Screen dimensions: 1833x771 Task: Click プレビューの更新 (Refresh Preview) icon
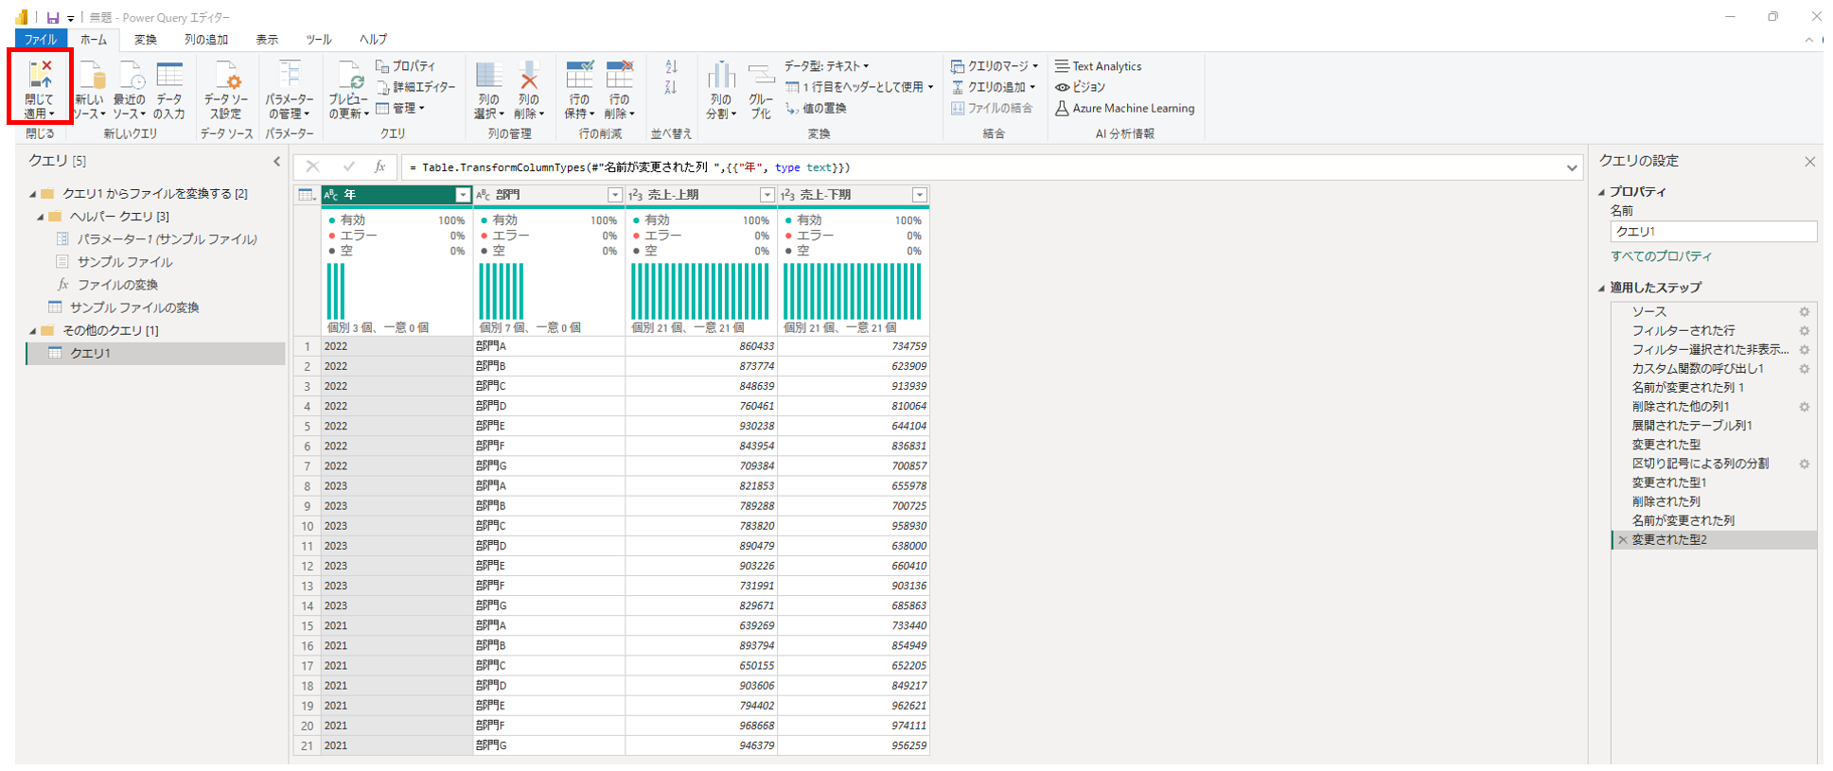tap(350, 75)
